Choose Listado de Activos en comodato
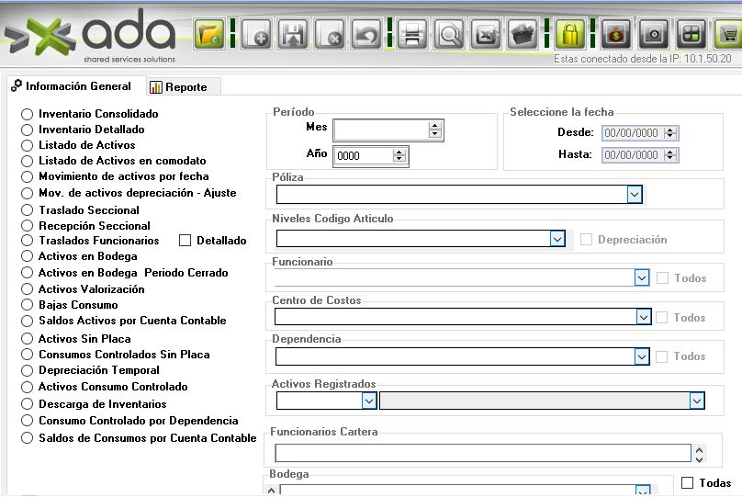742x497 pixels. [27, 161]
